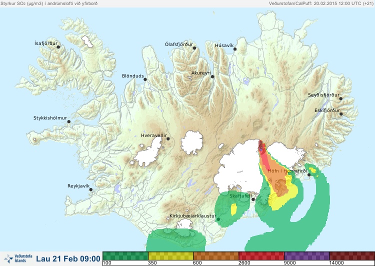Click the Ísafjörður marker dot

point(58,47)
